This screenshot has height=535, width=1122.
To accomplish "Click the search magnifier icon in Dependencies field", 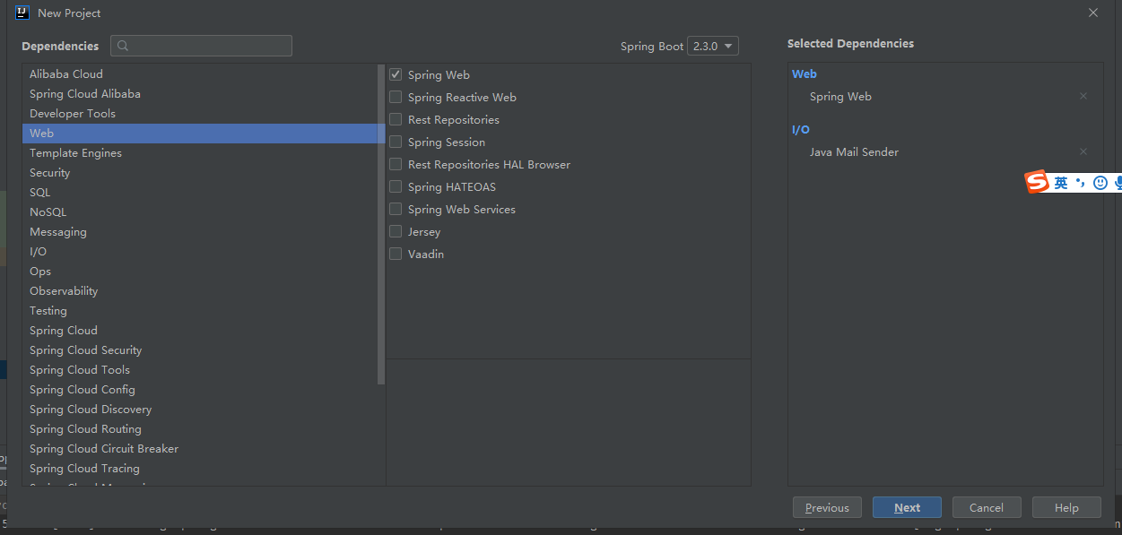I will (123, 46).
